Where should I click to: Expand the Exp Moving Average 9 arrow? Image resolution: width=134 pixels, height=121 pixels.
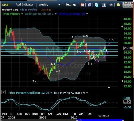(x=87, y=93)
